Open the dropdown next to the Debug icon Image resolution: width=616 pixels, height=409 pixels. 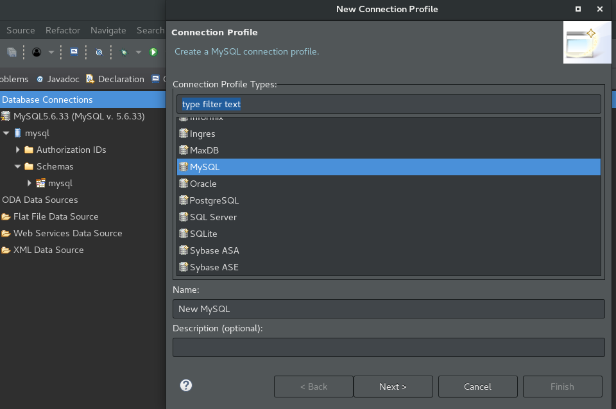pos(137,52)
